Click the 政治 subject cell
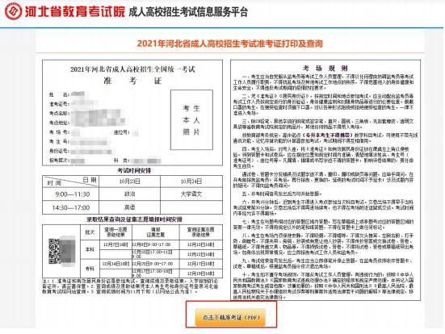The height and width of the screenshot is (334, 445). [129, 194]
